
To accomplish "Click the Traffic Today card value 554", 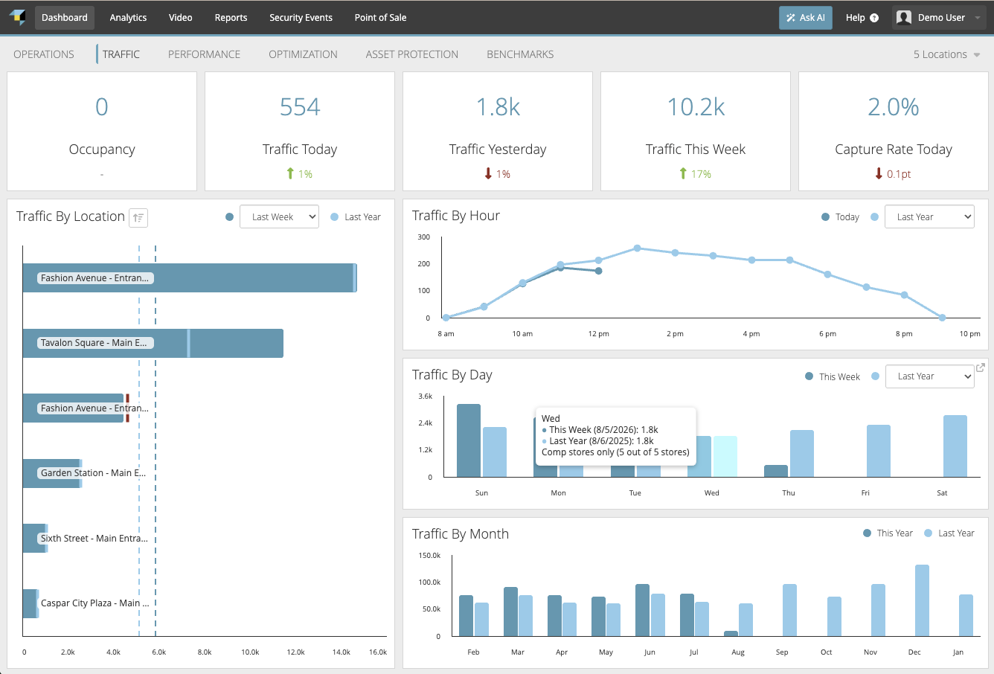I will 300,107.
